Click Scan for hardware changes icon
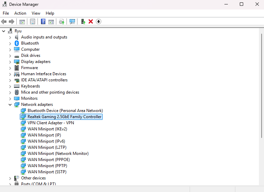 72,21
